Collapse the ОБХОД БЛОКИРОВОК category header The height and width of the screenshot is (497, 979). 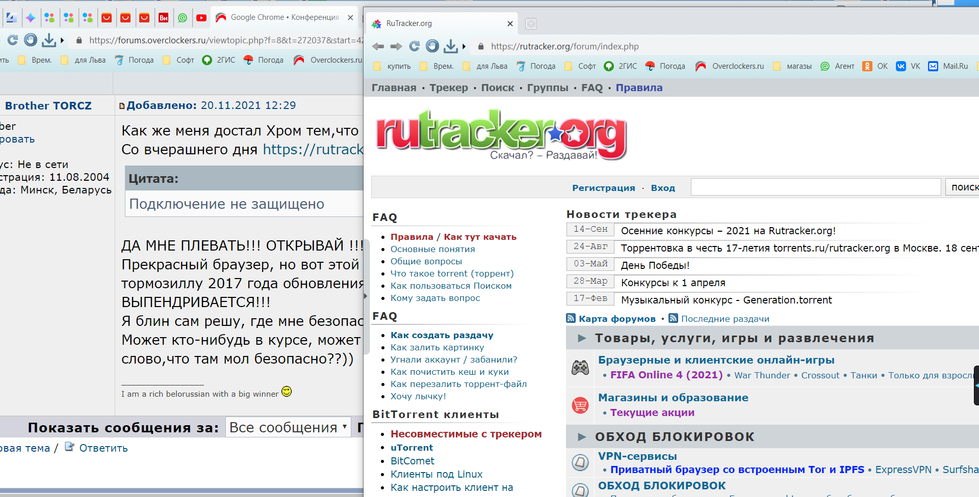[582, 437]
